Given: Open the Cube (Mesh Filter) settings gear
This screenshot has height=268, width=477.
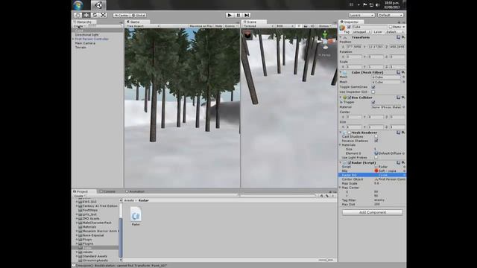Looking at the screenshot, I should point(403,72).
